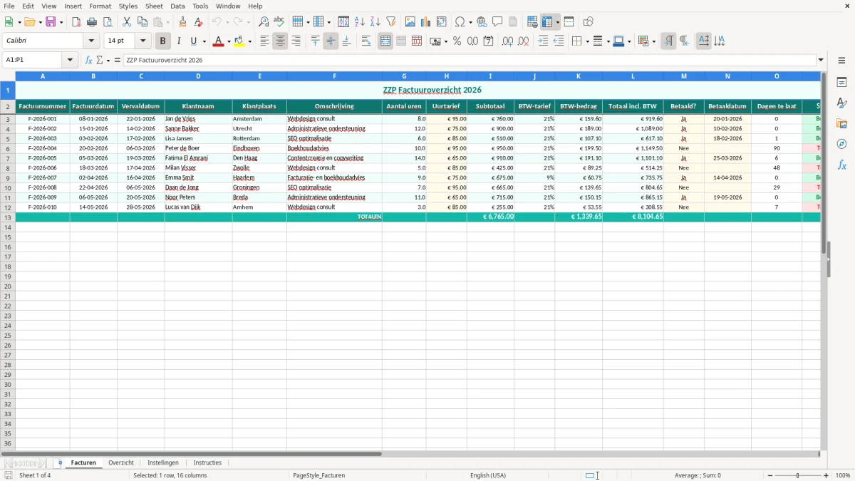Toggle Wrap Text
The height and width of the screenshot is (481, 855).
point(366,41)
